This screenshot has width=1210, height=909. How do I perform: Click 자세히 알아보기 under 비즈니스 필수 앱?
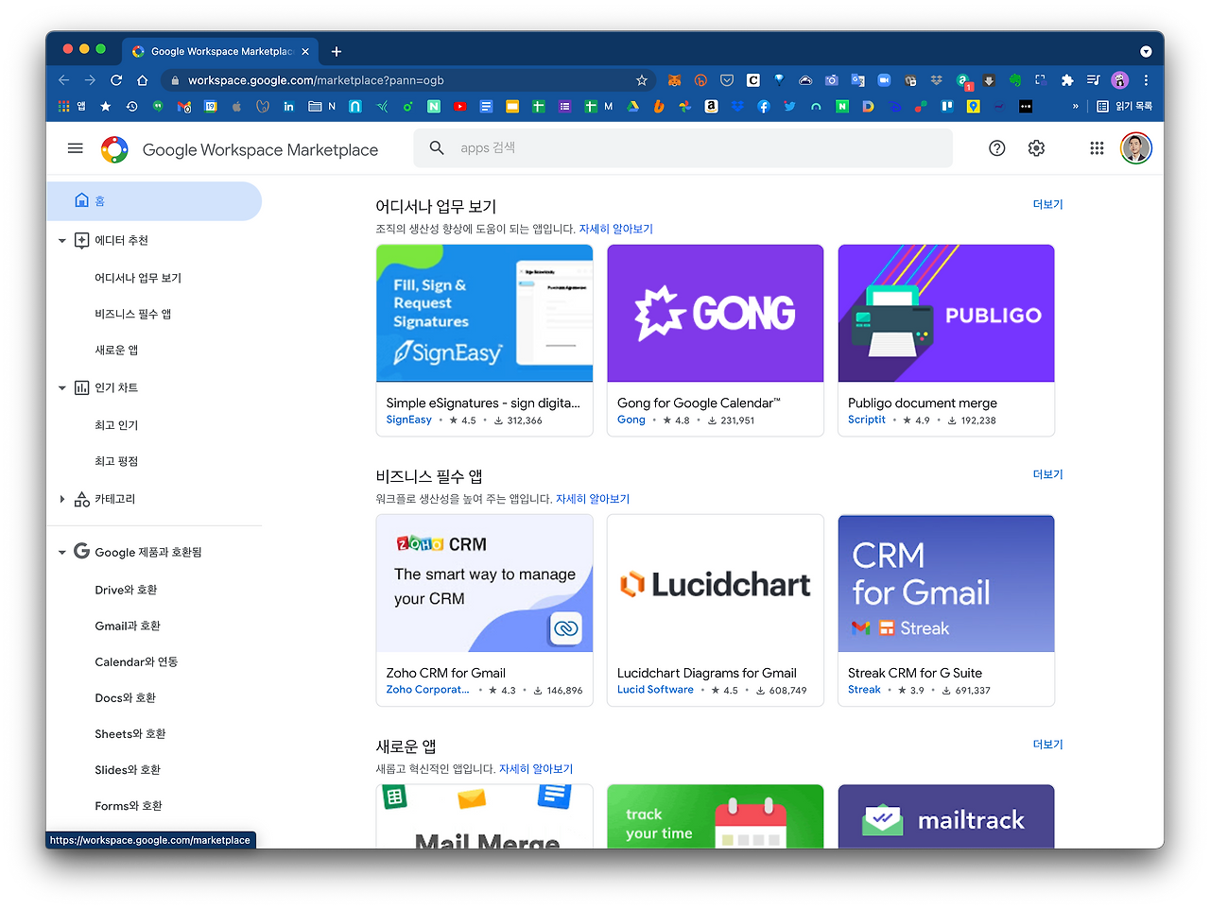click(592, 499)
